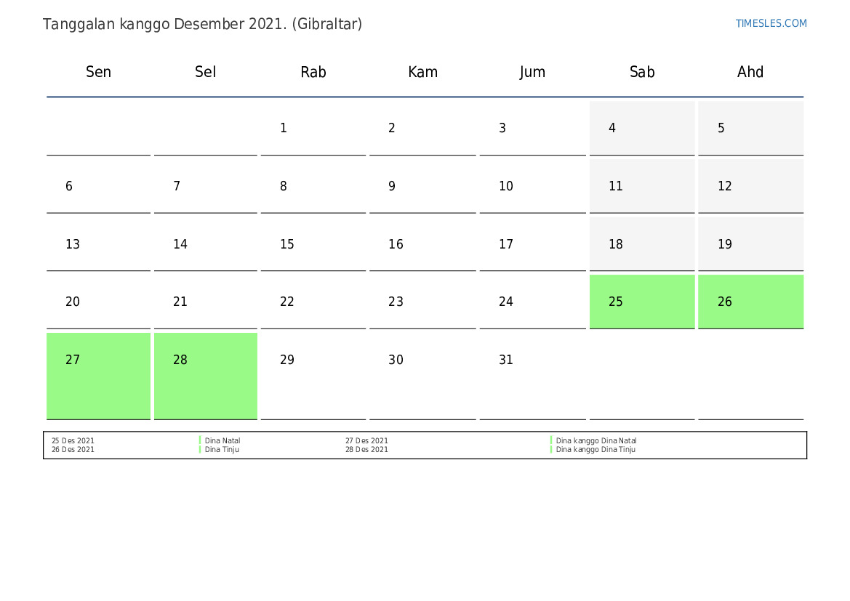Click the Sab column header
The image size is (850, 601).
642,71
